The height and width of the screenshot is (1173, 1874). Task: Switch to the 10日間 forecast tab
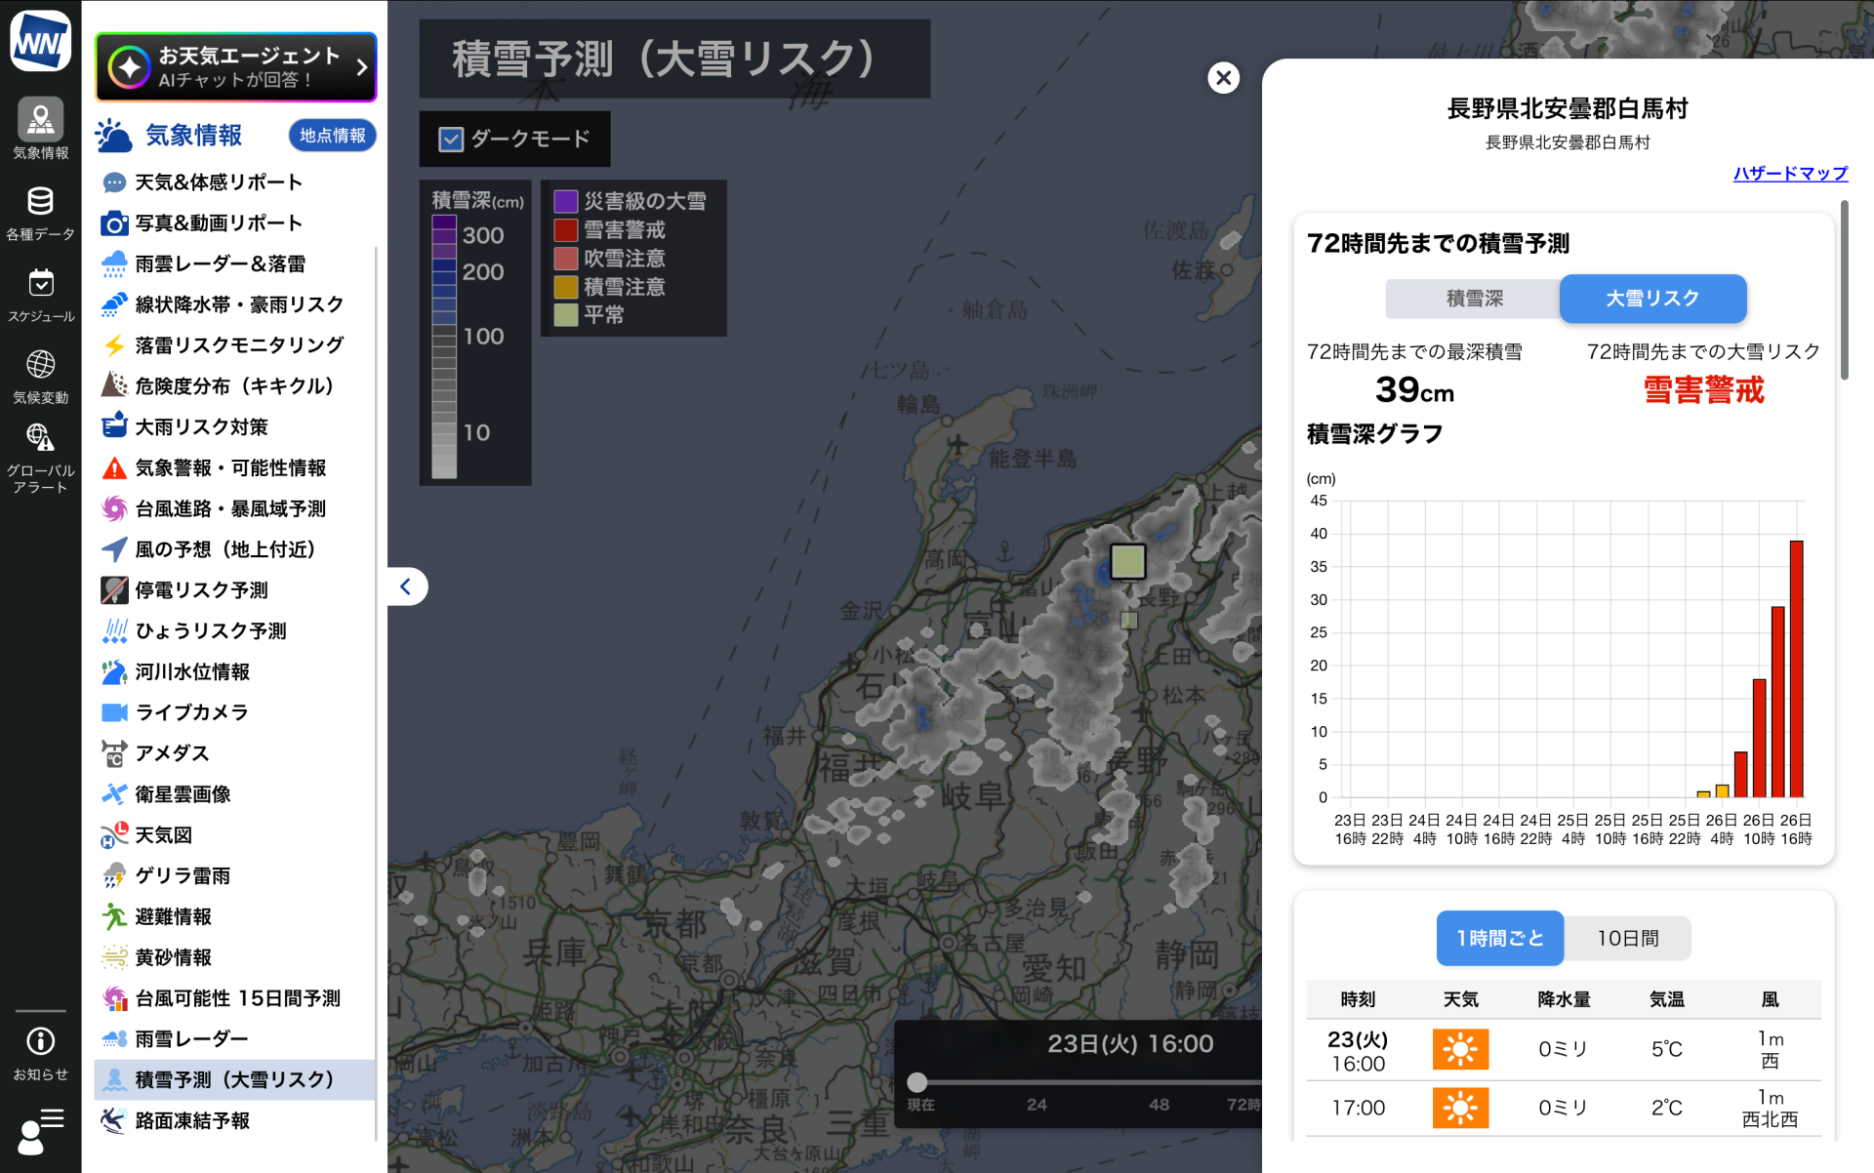point(1627,938)
